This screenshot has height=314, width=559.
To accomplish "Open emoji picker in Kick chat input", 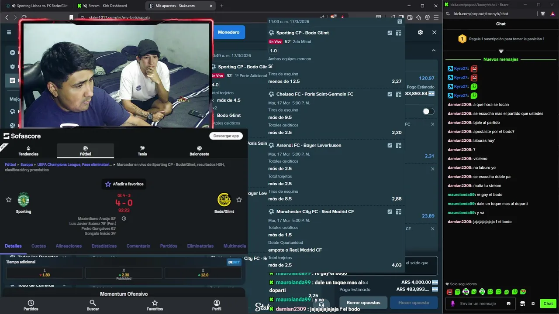I will point(508,304).
